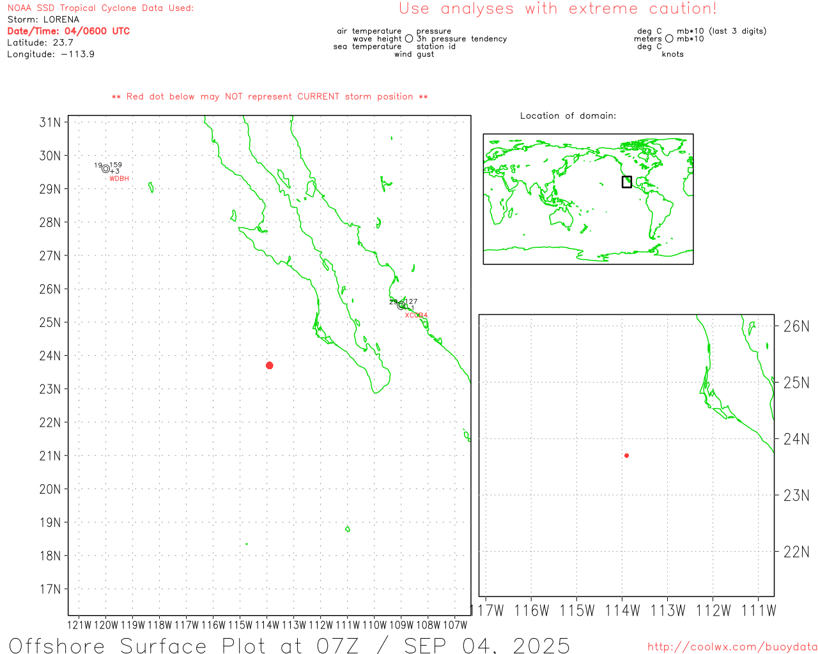
Task: Click the 111W label under inset map
Action: (x=759, y=611)
